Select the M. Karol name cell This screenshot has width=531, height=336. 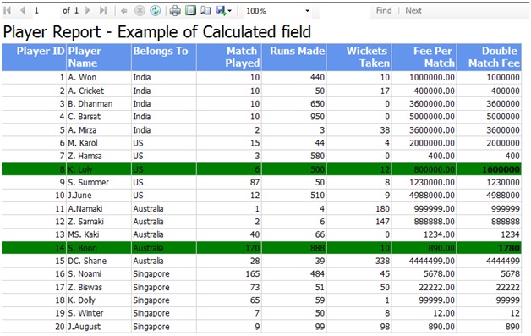point(99,143)
